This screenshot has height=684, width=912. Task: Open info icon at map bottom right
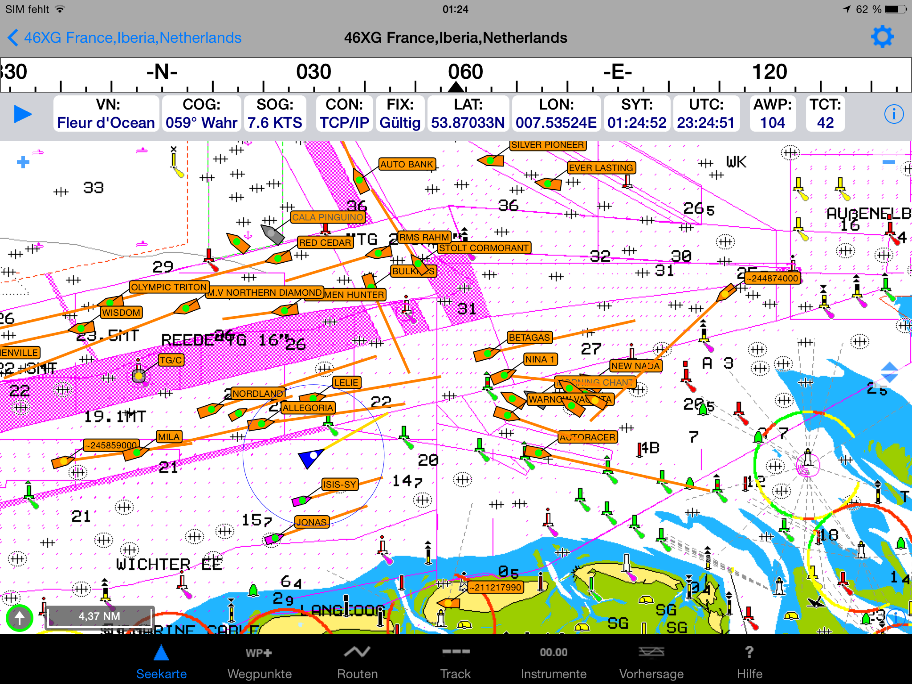895,618
